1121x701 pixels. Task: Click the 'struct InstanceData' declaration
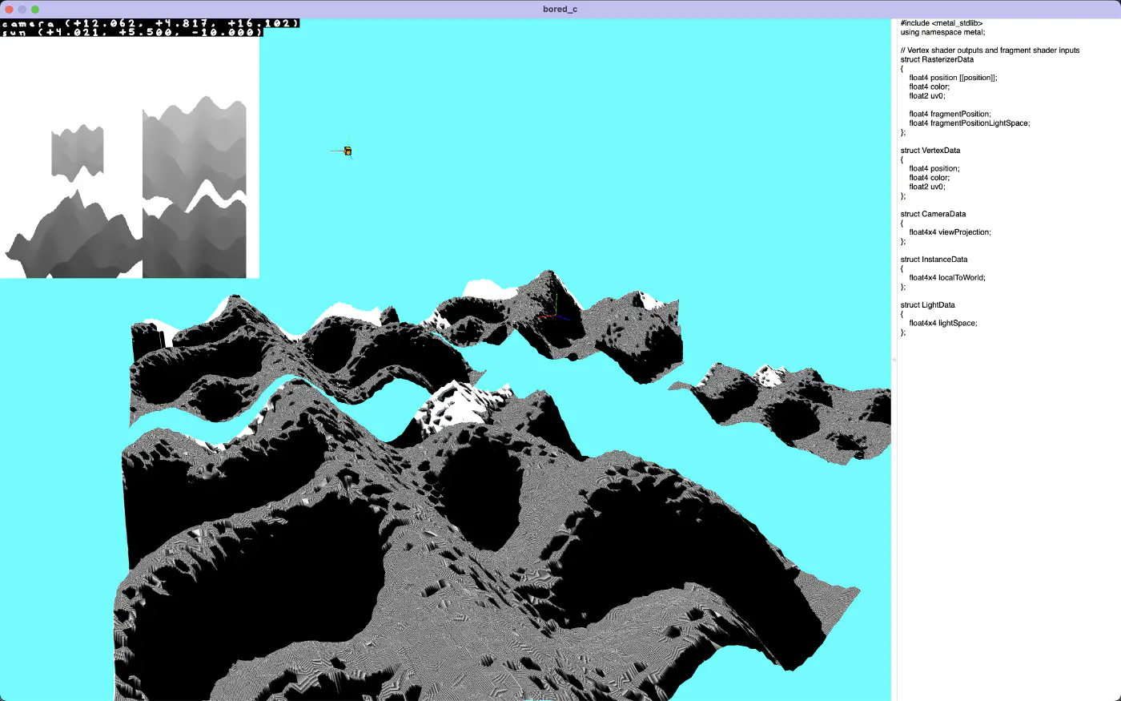(x=934, y=260)
